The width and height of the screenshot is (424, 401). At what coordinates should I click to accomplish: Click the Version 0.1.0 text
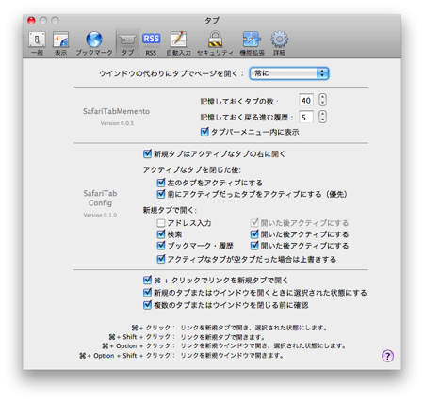tap(100, 215)
